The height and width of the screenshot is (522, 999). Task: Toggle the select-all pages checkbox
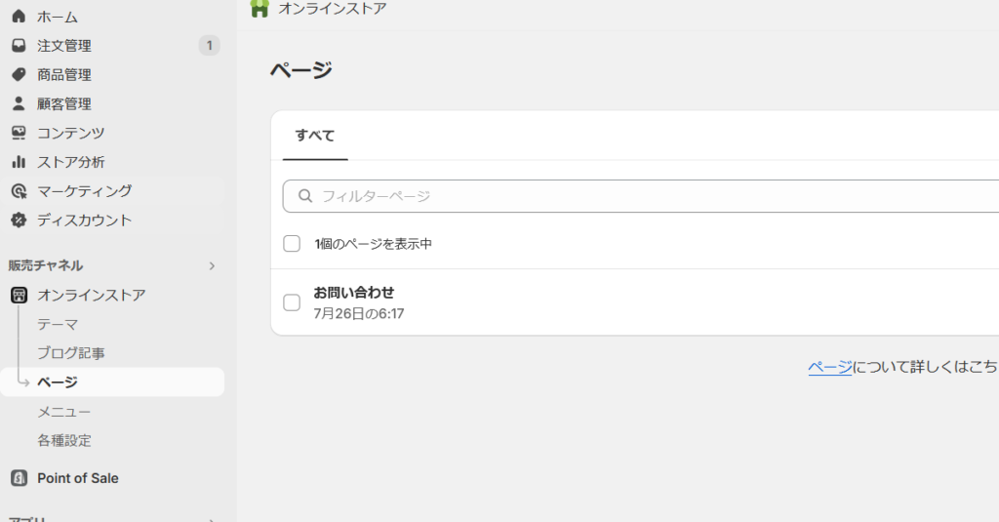292,244
